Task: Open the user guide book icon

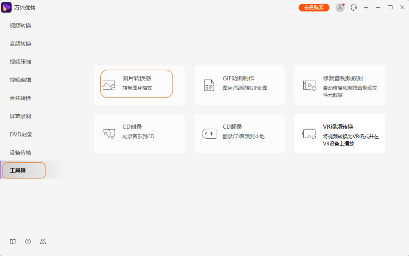Action: pyautogui.click(x=12, y=241)
